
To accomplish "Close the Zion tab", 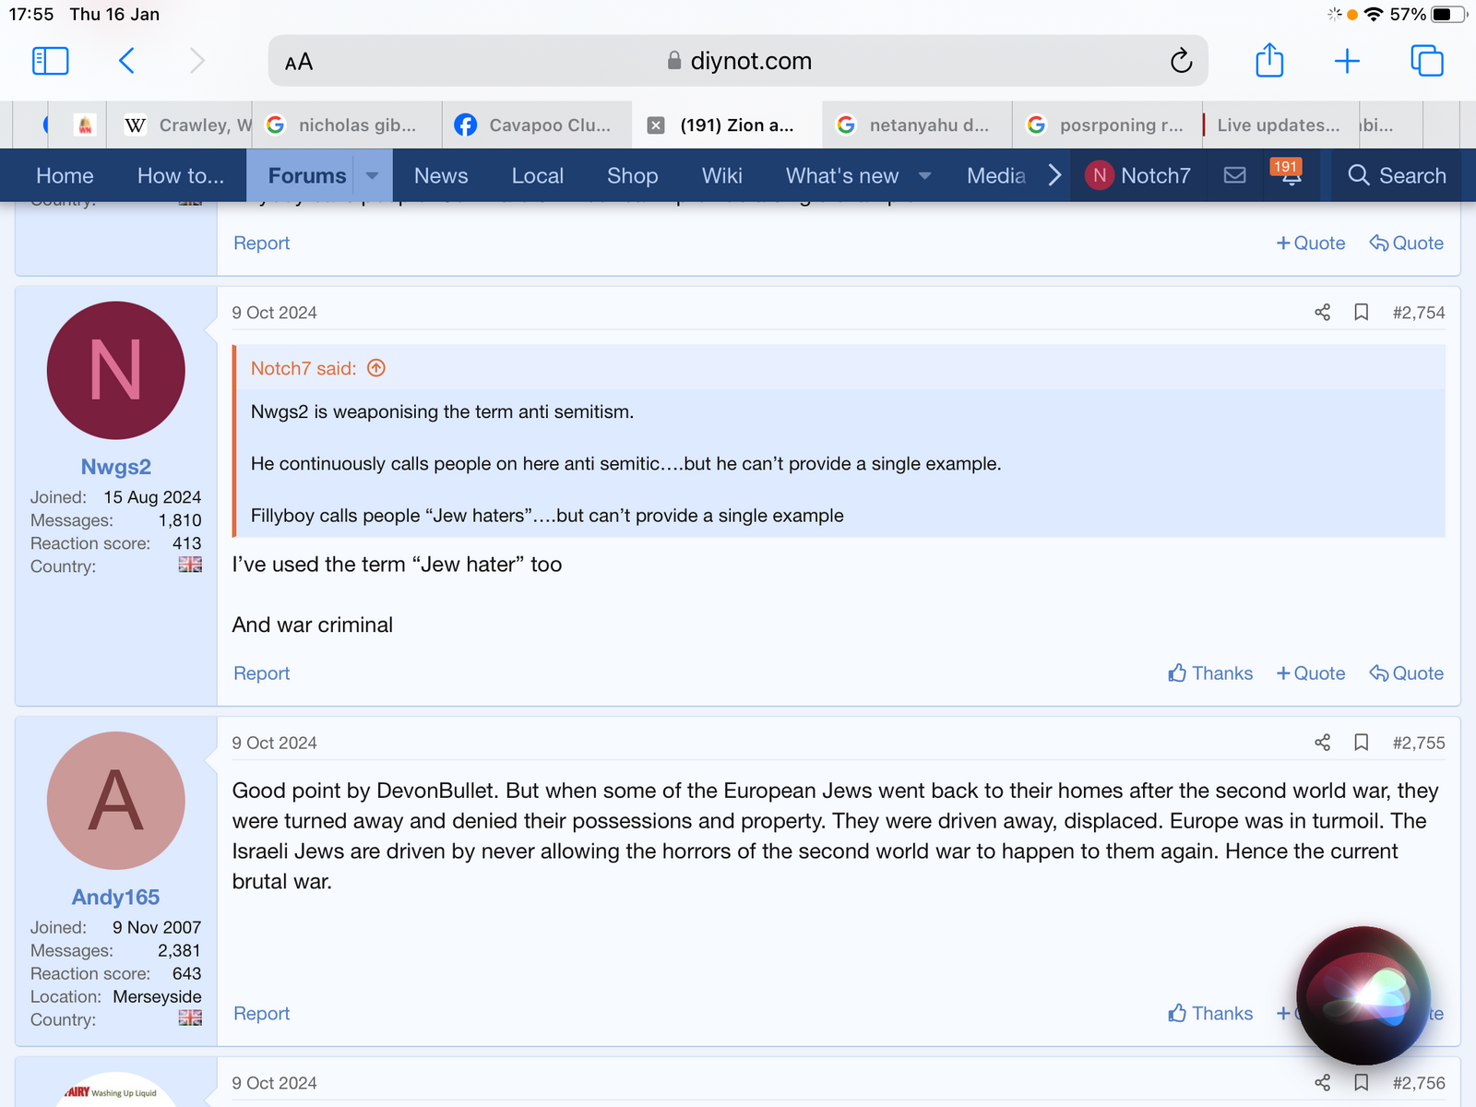I will [x=656, y=125].
